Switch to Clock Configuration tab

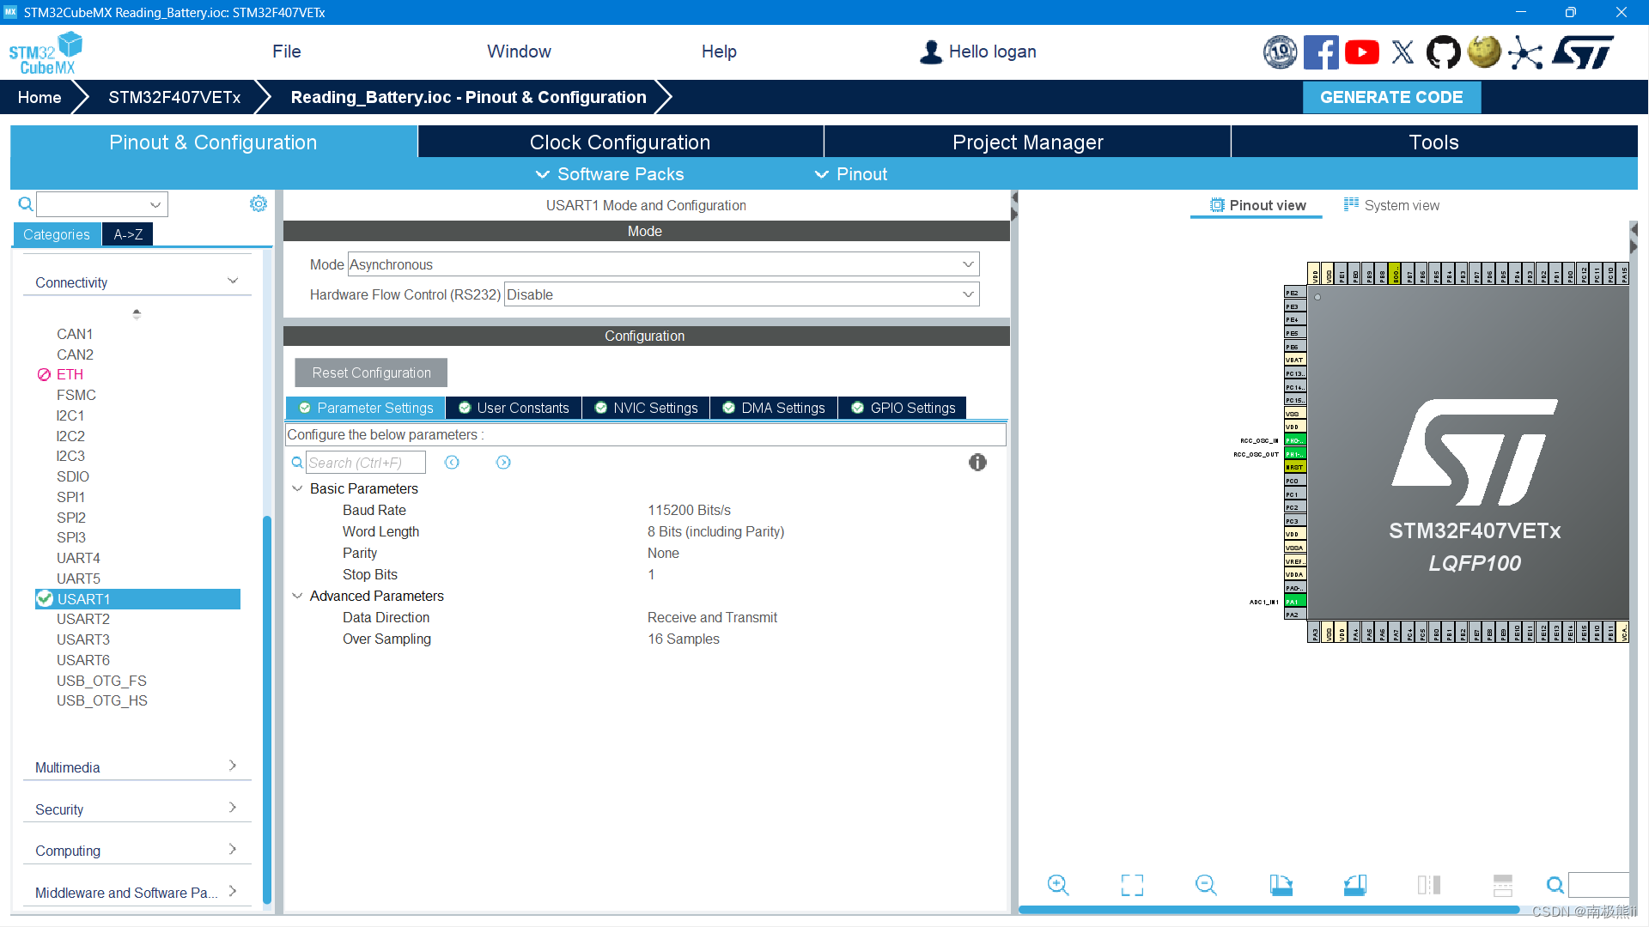[x=620, y=142]
